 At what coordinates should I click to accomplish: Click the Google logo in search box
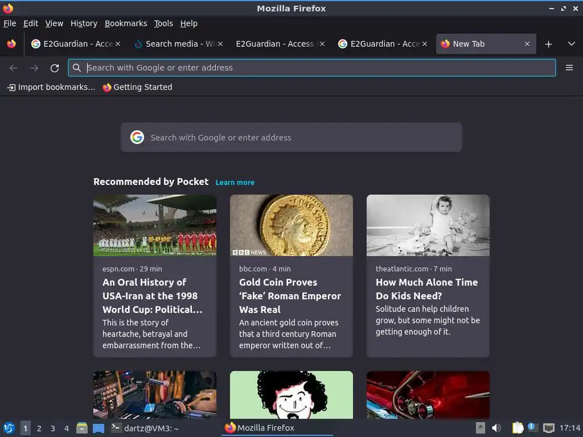point(137,137)
